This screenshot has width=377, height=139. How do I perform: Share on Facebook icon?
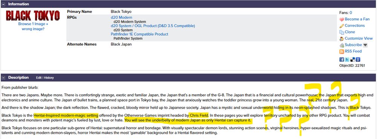(342, 60)
